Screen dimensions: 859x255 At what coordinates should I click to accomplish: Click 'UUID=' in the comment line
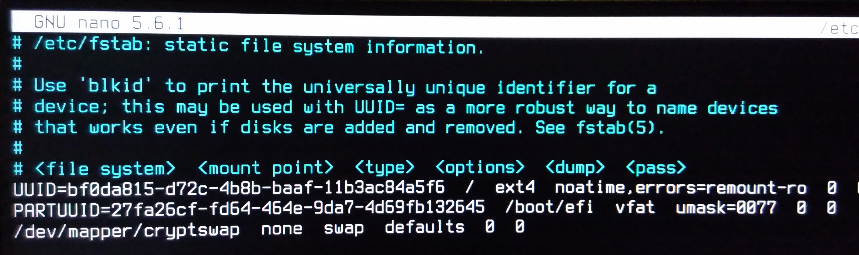[x=379, y=107]
